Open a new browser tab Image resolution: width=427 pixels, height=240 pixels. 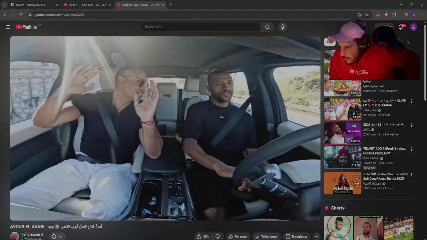[x=171, y=5]
